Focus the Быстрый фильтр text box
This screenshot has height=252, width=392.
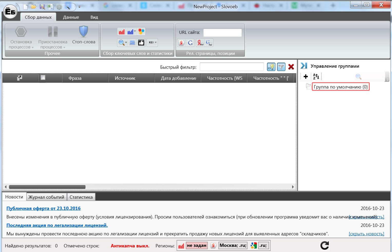point(232,67)
